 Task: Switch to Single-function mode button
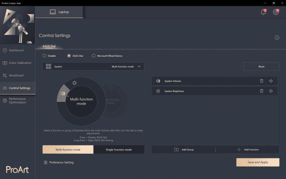[119, 150]
